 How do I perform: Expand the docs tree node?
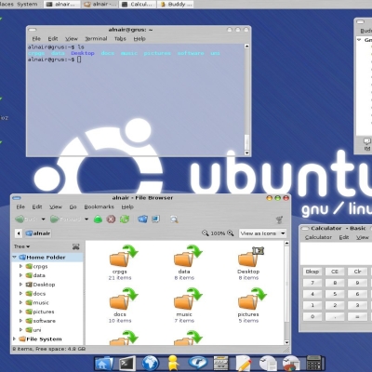pos(20,293)
